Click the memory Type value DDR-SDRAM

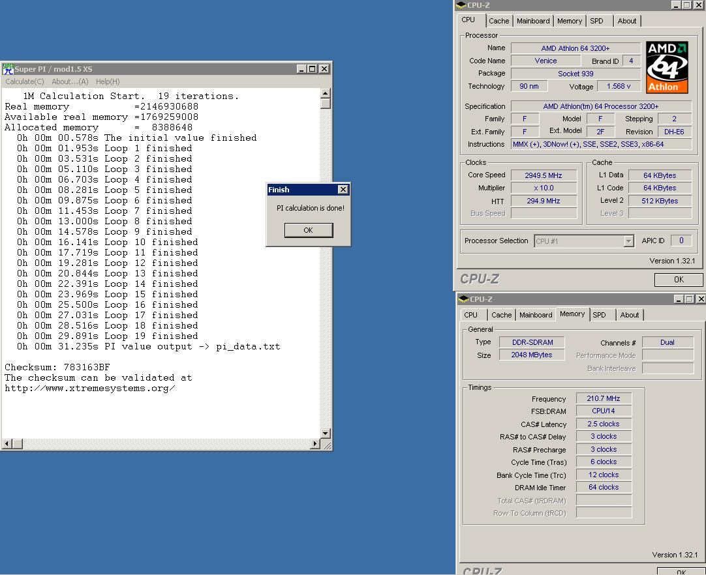[x=532, y=342]
